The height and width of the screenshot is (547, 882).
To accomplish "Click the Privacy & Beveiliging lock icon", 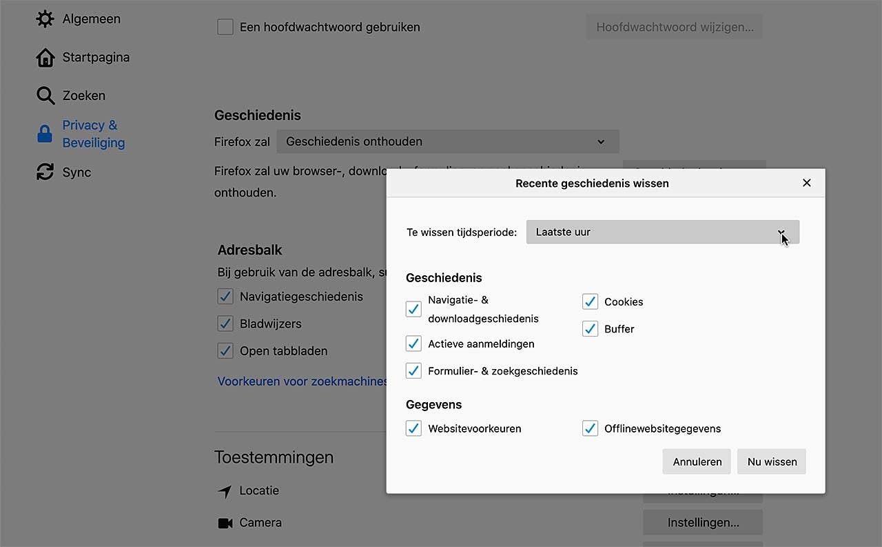I will 45,133.
